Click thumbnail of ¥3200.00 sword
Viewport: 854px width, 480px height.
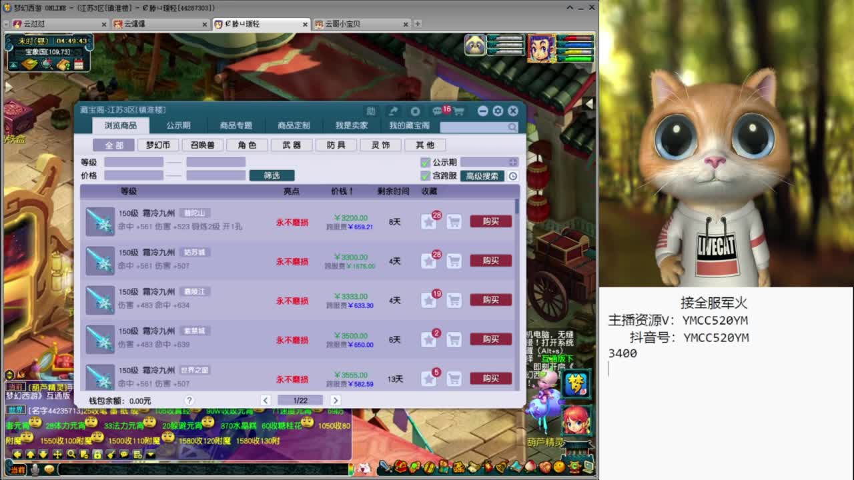click(100, 221)
